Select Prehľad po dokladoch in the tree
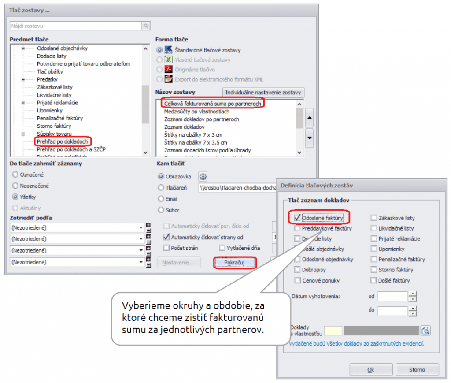This screenshot has width=451, height=383. [62, 141]
